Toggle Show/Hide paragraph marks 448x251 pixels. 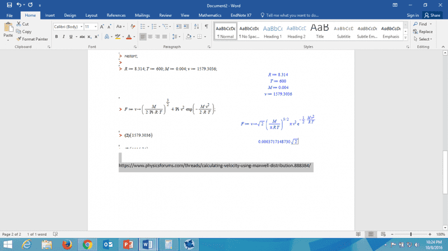206,26
